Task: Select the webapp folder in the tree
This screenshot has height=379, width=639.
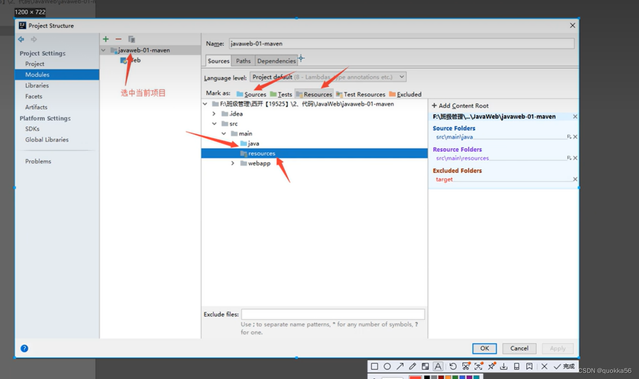Action: tap(255, 164)
